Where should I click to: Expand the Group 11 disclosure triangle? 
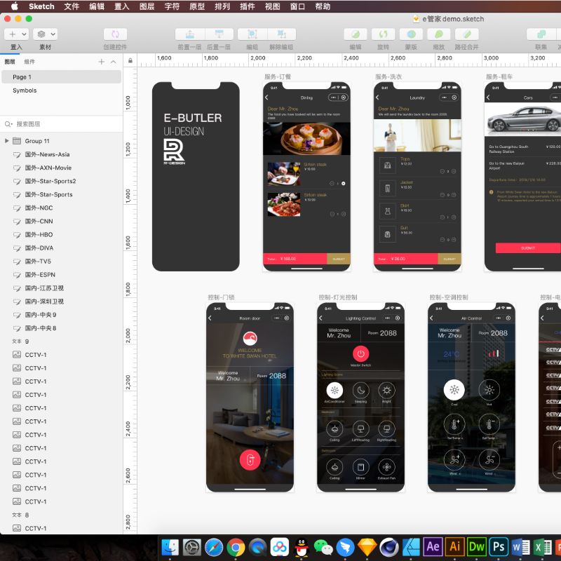[6, 141]
